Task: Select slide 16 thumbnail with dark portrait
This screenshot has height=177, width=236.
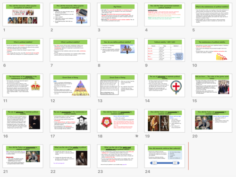Action: (23, 121)
